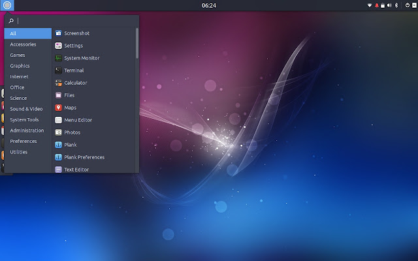Open the Plank dock icon

58,145
